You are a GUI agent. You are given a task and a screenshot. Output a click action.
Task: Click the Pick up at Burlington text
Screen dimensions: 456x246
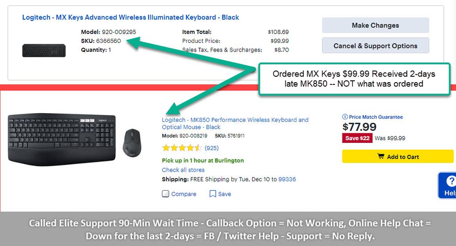(203, 161)
